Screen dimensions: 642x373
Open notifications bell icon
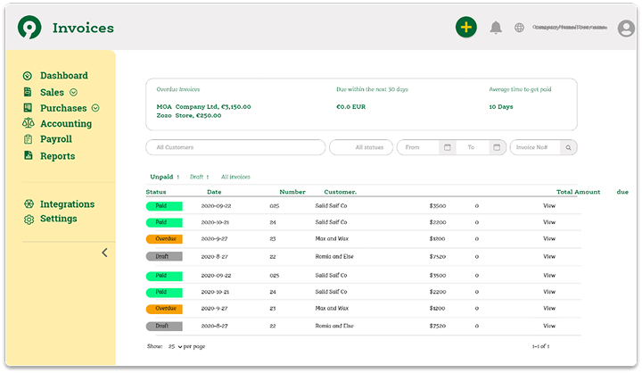pos(496,28)
